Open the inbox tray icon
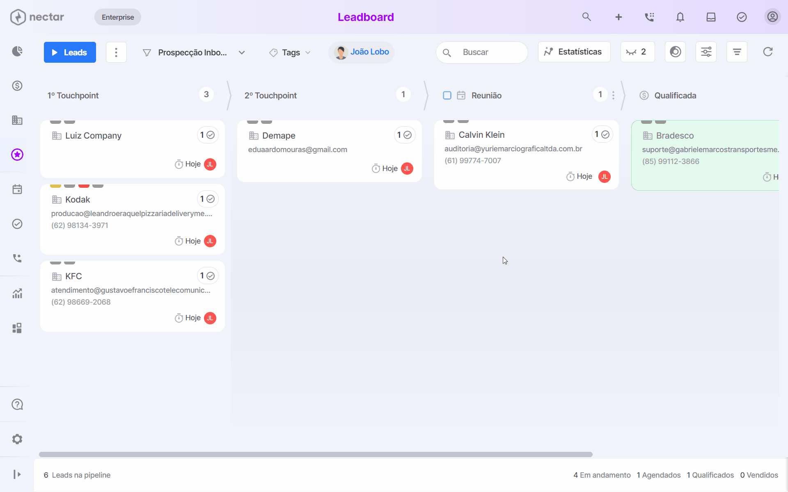The width and height of the screenshot is (788, 492). pos(711,17)
